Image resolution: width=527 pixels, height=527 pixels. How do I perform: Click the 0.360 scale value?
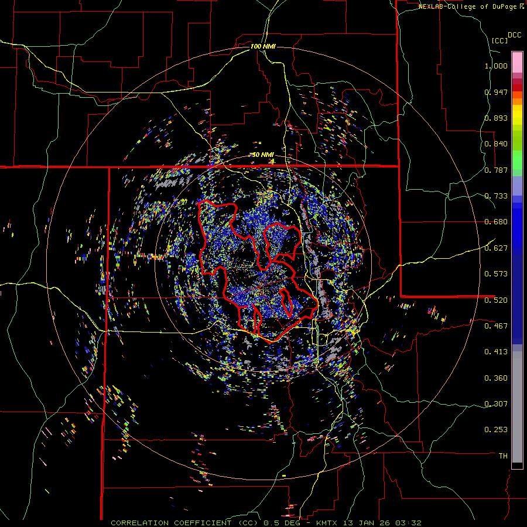pos(496,378)
